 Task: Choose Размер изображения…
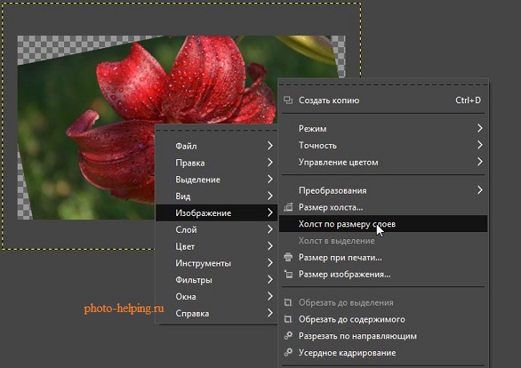point(383,274)
